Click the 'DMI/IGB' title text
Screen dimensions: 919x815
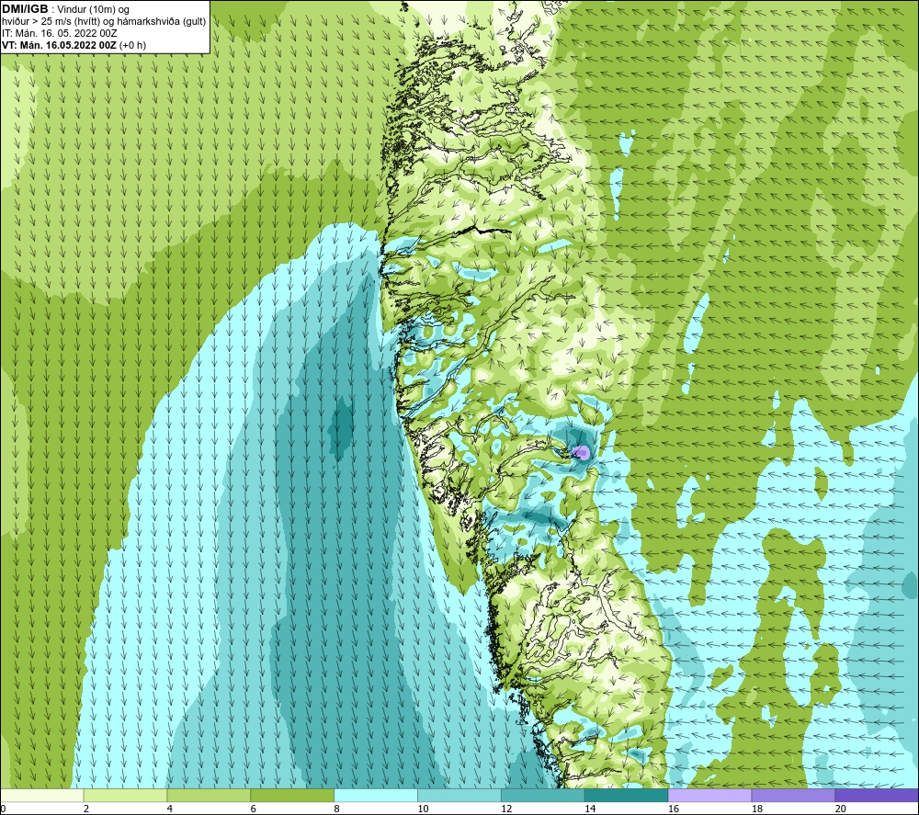[25, 9]
